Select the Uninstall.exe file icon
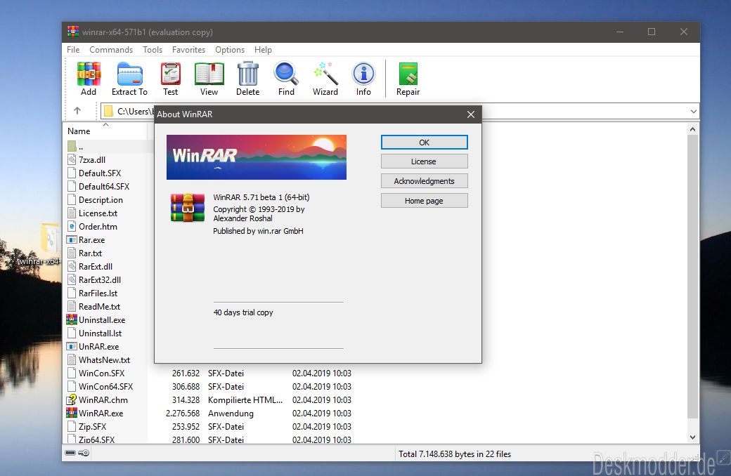 tap(72, 320)
